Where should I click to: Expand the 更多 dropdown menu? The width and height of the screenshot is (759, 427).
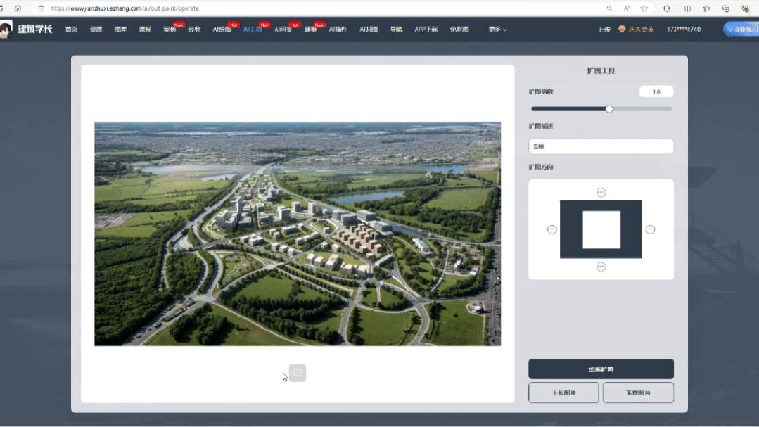point(497,30)
